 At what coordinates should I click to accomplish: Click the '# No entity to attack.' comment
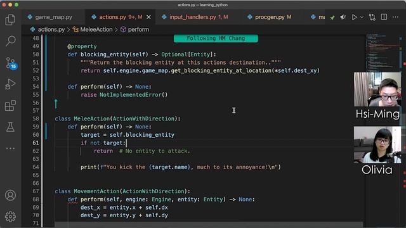tap(155, 151)
